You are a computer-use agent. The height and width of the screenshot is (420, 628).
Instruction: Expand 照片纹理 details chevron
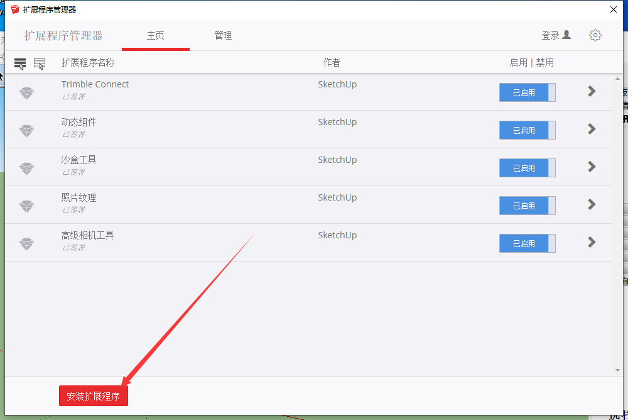point(592,204)
